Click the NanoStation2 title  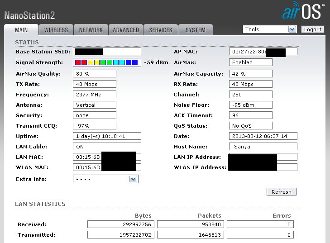29,15
